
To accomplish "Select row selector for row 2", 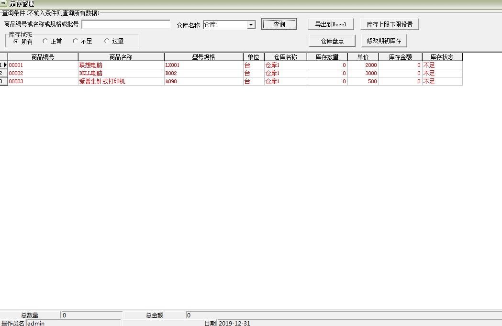I will (x=3, y=73).
